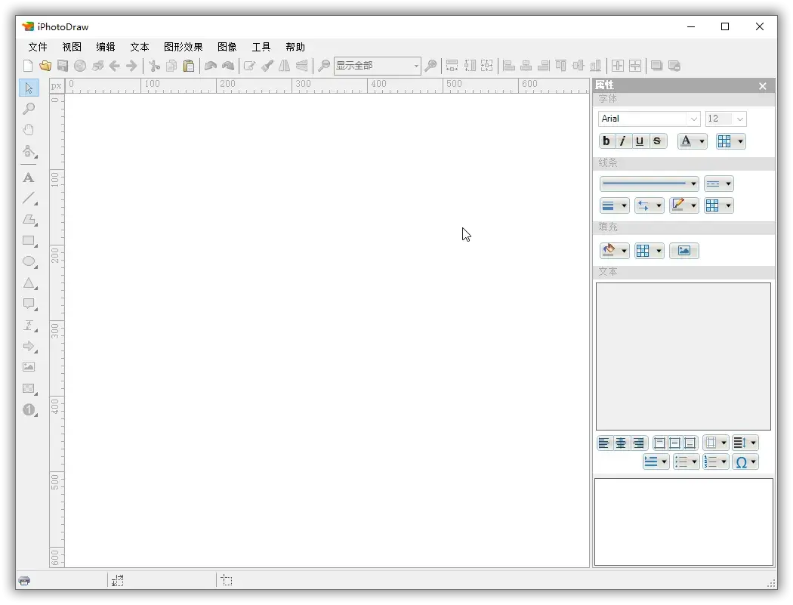Open the 文本 menu
Image resolution: width=793 pixels, height=605 pixels.
pyautogui.click(x=140, y=47)
